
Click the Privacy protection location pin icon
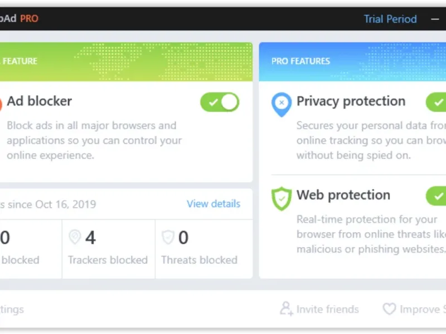tap(282, 104)
